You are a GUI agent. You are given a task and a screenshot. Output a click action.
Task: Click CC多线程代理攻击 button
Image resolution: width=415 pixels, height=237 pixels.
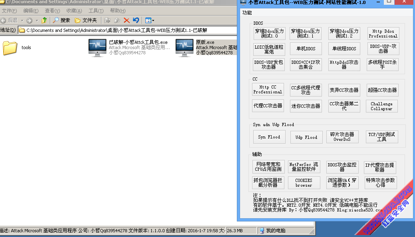(x=306, y=90)
